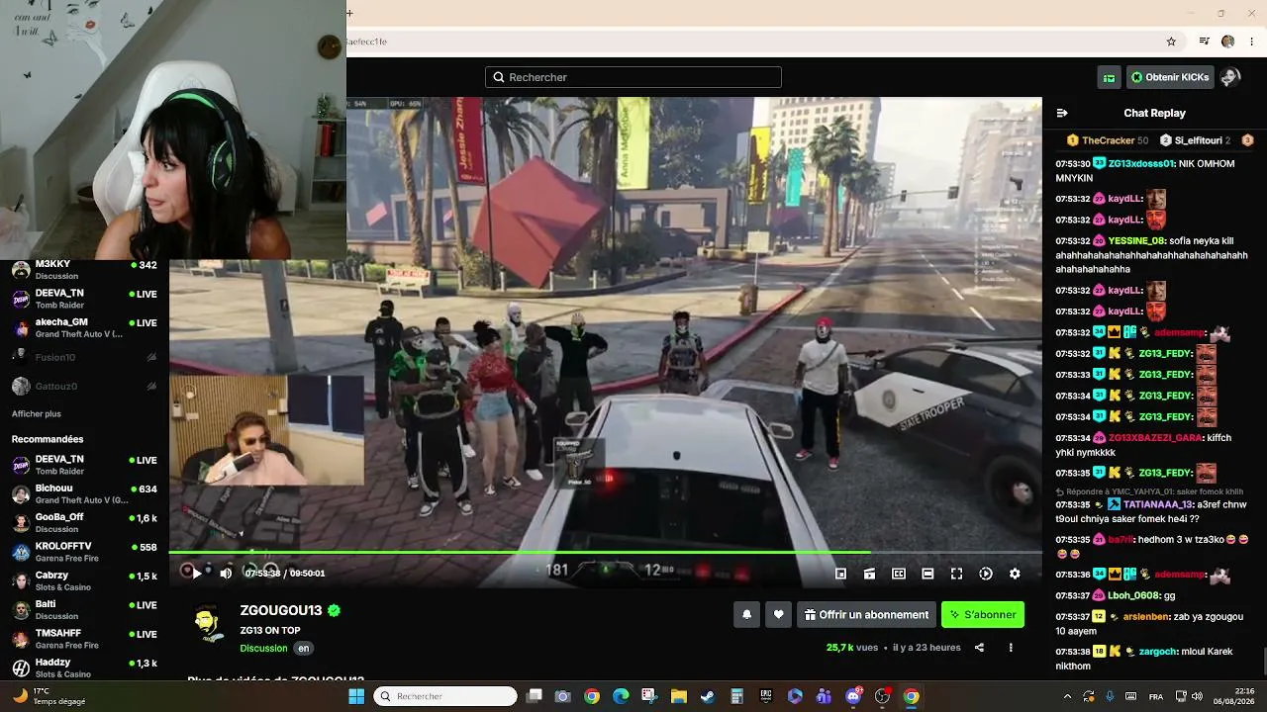Open Bichouu recommended channel
The width and height of the screenshot is (1267, 712).
point(84,494)
